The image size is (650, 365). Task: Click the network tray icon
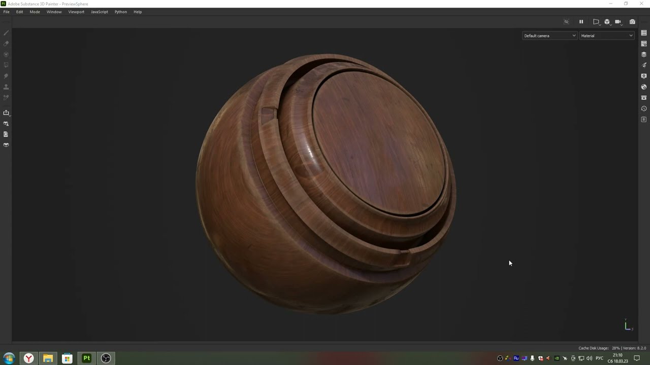point(581,358)
